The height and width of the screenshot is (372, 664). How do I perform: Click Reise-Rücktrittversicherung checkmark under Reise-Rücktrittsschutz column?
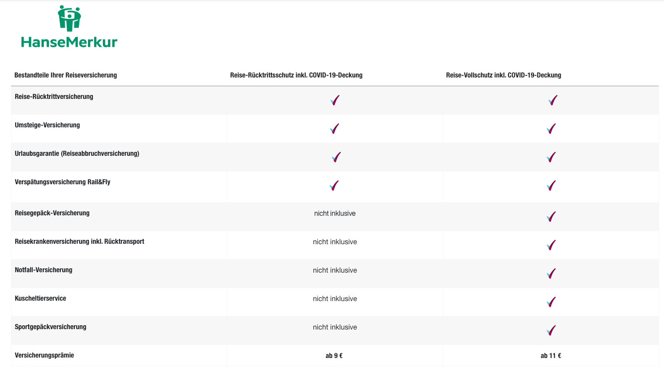tap(335, 100)
